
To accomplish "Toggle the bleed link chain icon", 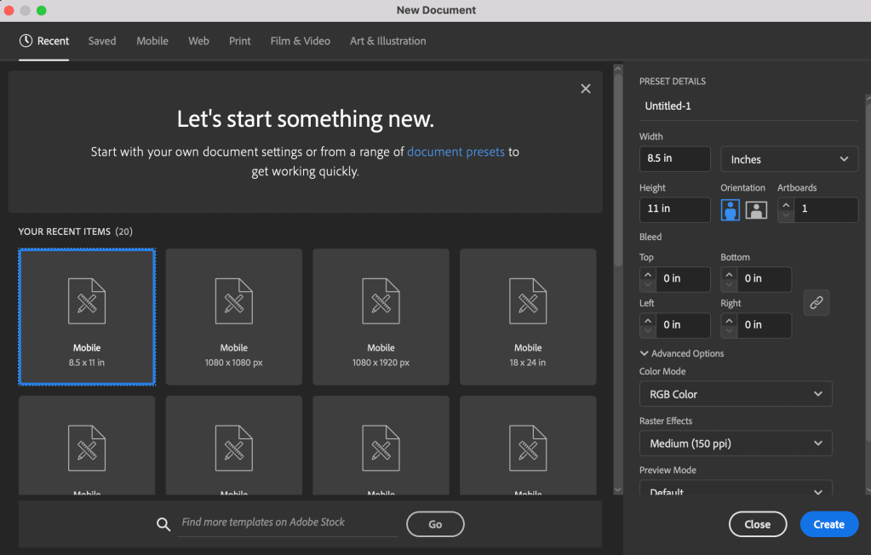I will [x=816, y=302].
